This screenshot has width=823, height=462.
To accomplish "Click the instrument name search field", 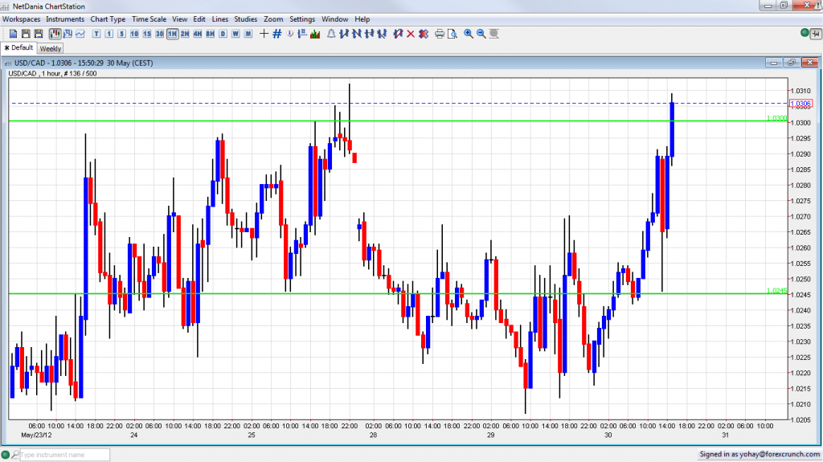I will click(64, 455).
